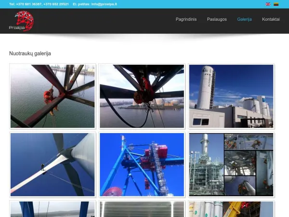Switch language using the Lithuanian flag icon

(x=276, y=4)
